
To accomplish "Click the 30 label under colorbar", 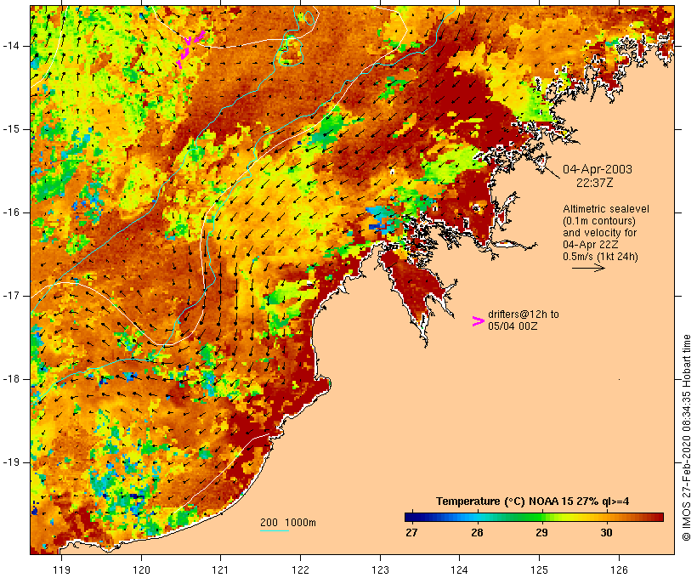I will 606,533.
